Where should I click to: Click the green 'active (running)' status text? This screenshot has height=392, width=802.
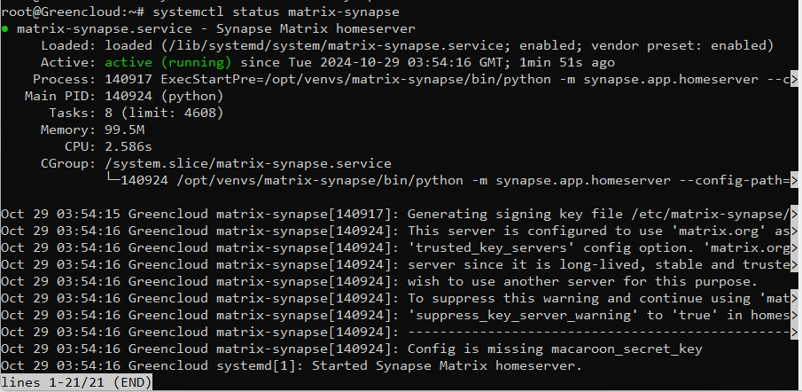pyautogui.click(x=168, y=63)
